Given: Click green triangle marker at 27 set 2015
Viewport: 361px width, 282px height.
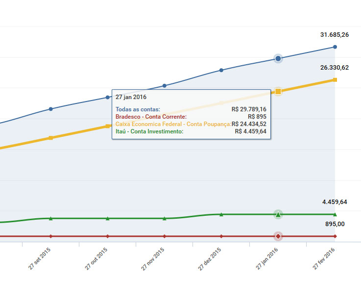Looking at the screenshot, I should pos(51,218).
